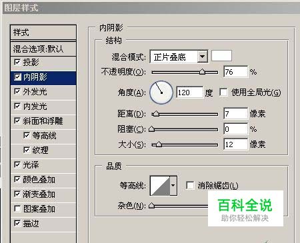The image size is (300, 243).
Task: Click the 大小 slider handle
Action: point(159,144)
